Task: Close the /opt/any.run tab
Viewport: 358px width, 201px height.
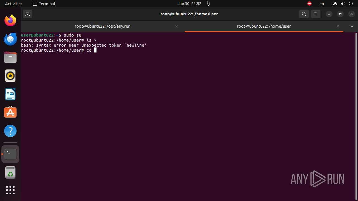Action: [x=176, y=26]
